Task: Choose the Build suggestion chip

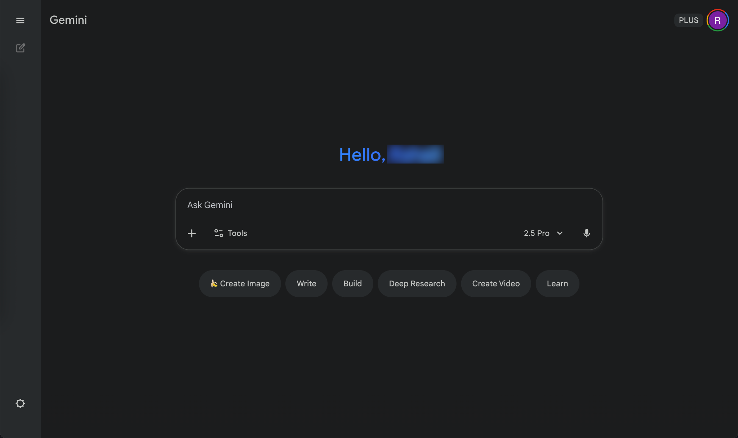Action: pos(352,284)
